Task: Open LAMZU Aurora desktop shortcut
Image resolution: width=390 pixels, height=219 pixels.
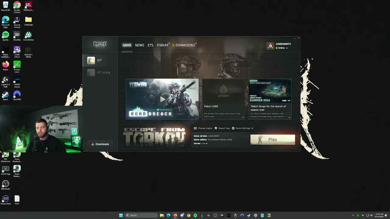Action: (17, 82)
